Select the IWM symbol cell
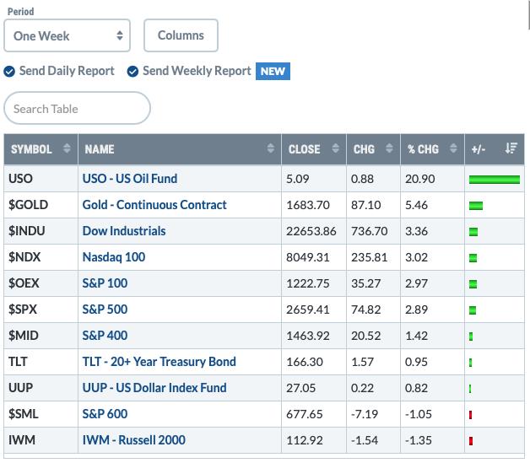Screen dimensions: 530x463 pyautogui.click(x=41, y=440)
